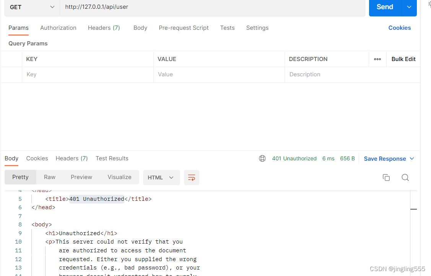
Task: Open query params more options menu
Action: [x=377, y=59]
